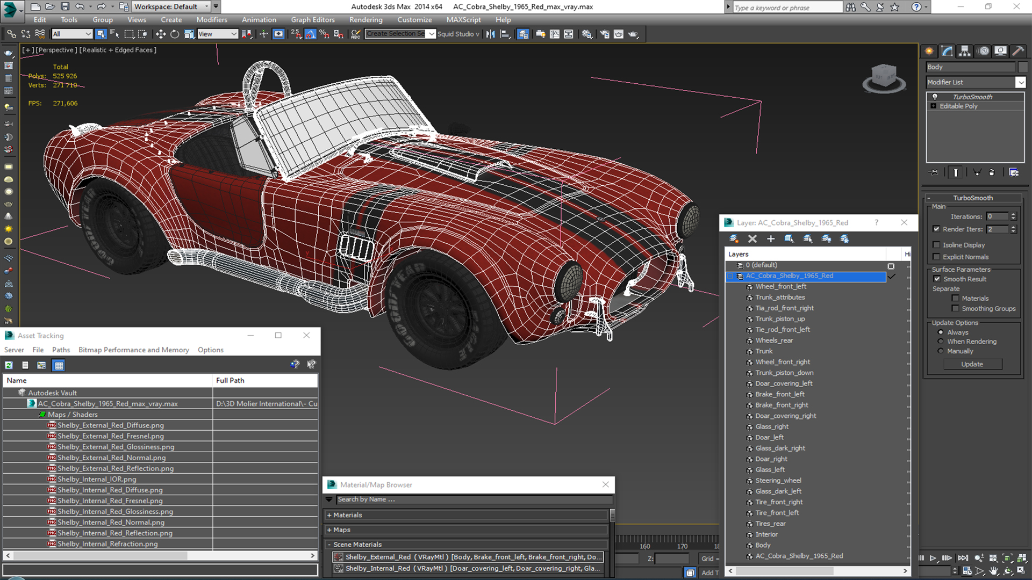Click the Table View icon in Asset Tracking
Image resolution: width=1032 pixels, height=580 pixels.
(x=59, y=365)
